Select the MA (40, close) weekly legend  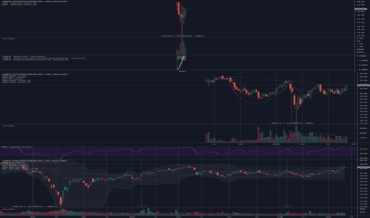pos(13,77)
